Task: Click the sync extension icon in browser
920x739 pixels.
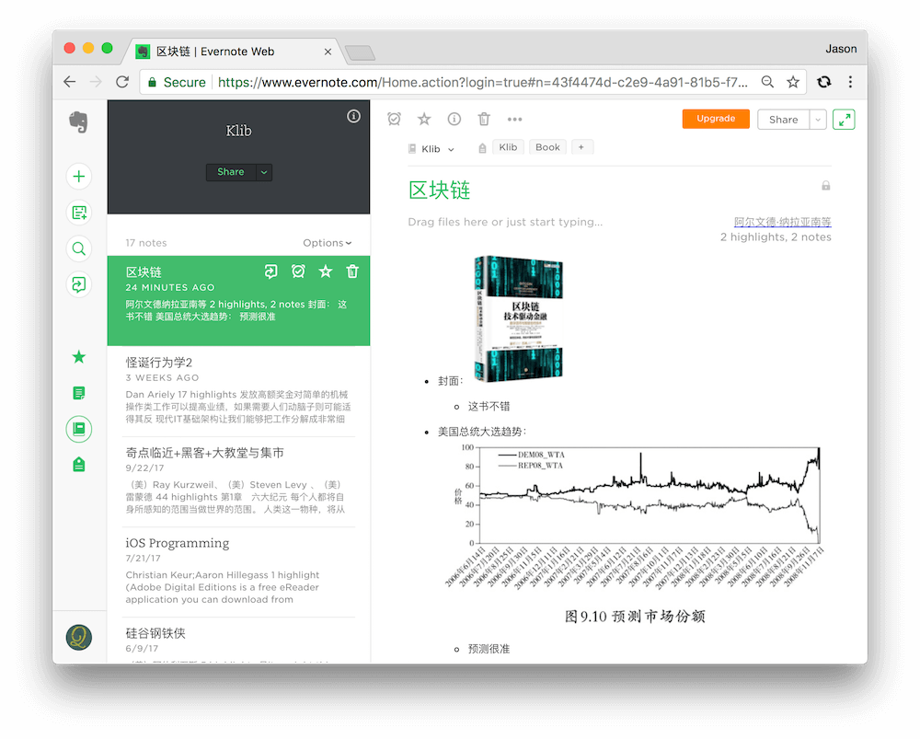Action: coord(823,82)
